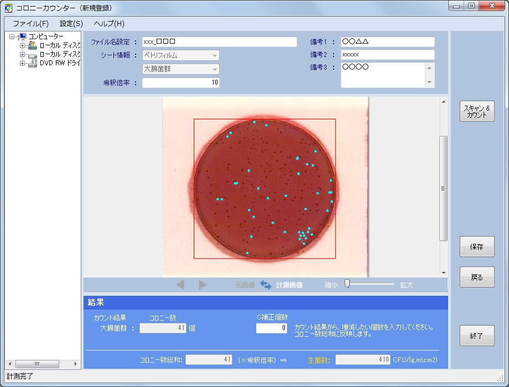Show the next image with right arrow

click(x=202, y=285)
